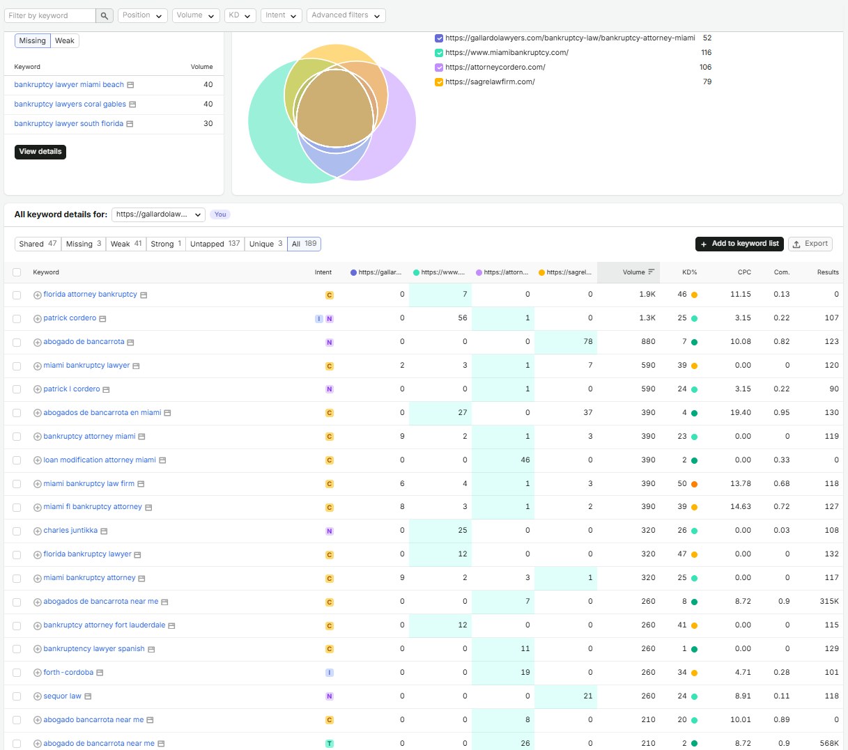Click the Venn diagram overlap chart
The height and width of the screenshot is (750, 848).
pos(332,114)
